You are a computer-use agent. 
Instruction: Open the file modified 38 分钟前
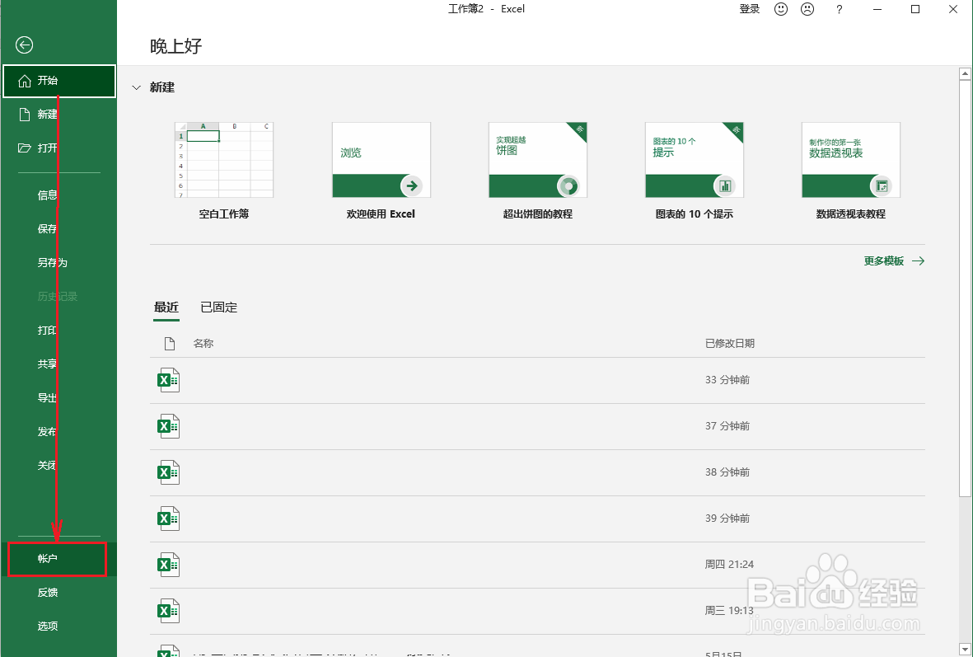pos(537,472)
